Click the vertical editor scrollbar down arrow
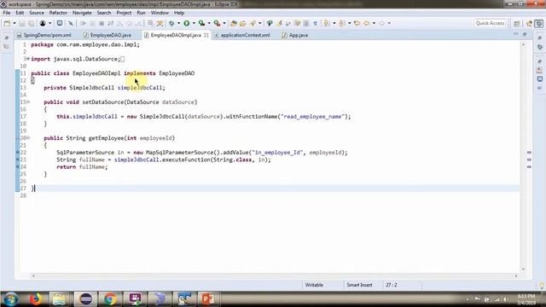The image size is (546, 307). (x=523, y=269)
